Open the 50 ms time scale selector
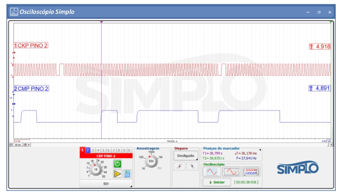Viewport: 337px width, 194px height. click(18, 145)
